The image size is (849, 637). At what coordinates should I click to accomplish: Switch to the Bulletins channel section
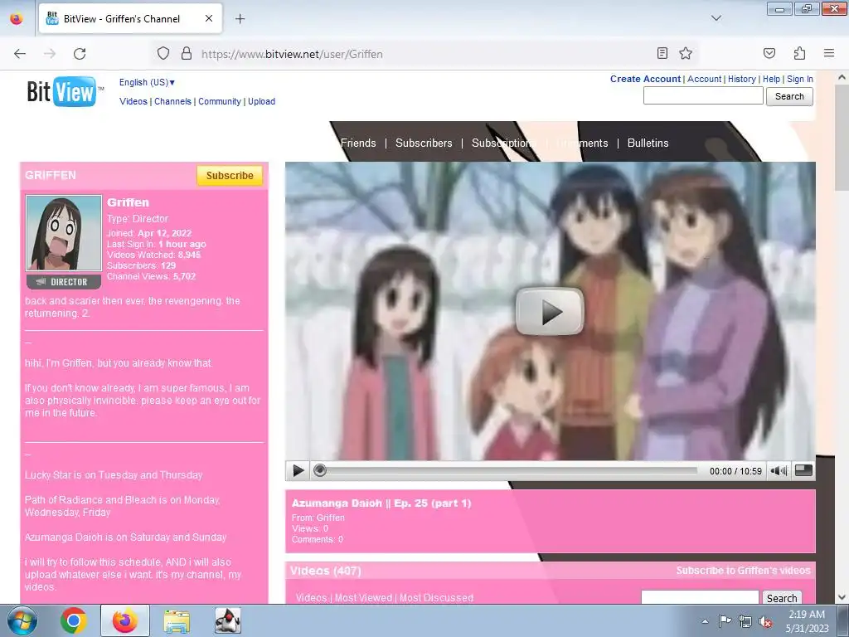click(648, 143)
